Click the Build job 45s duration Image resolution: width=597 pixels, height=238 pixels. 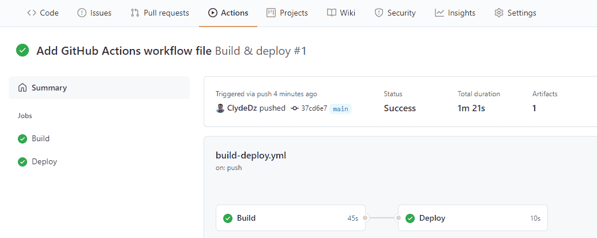[353, 218]
